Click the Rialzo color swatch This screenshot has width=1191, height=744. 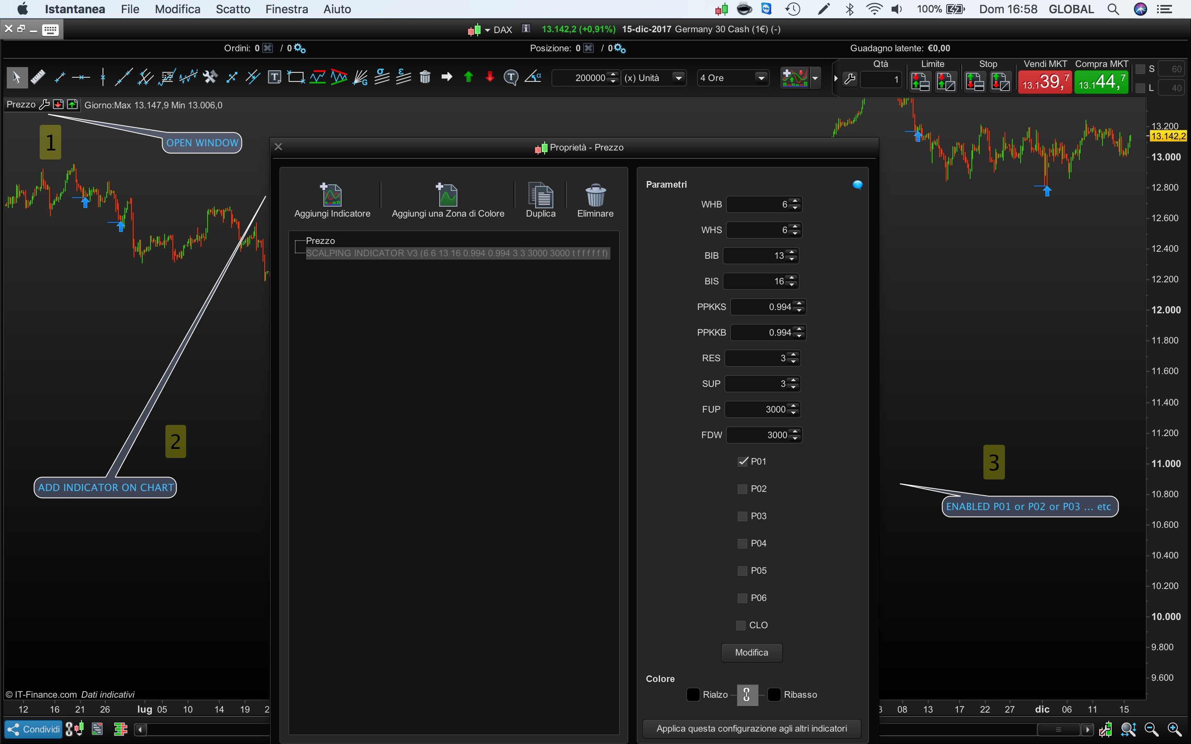click(693, 695)
